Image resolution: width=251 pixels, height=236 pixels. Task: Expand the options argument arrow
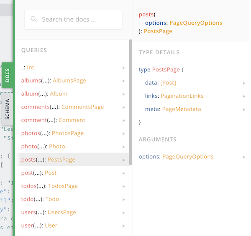[x=244, y=157]
